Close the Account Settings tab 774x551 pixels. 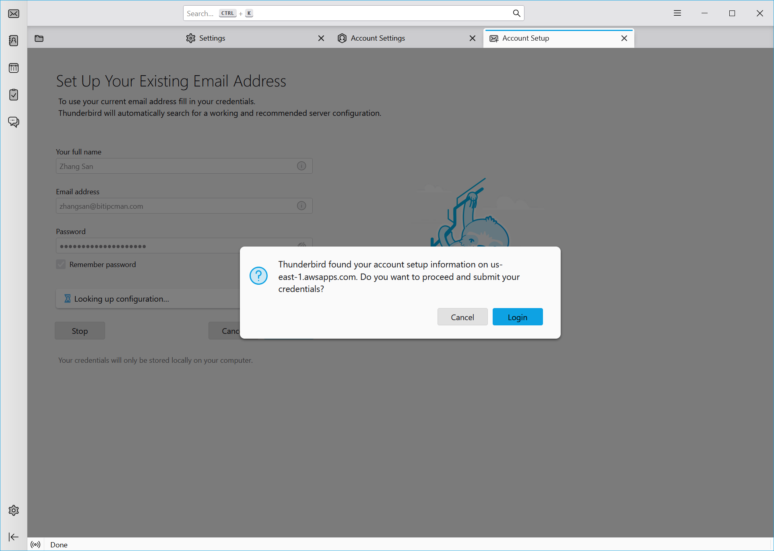point(473,38)
